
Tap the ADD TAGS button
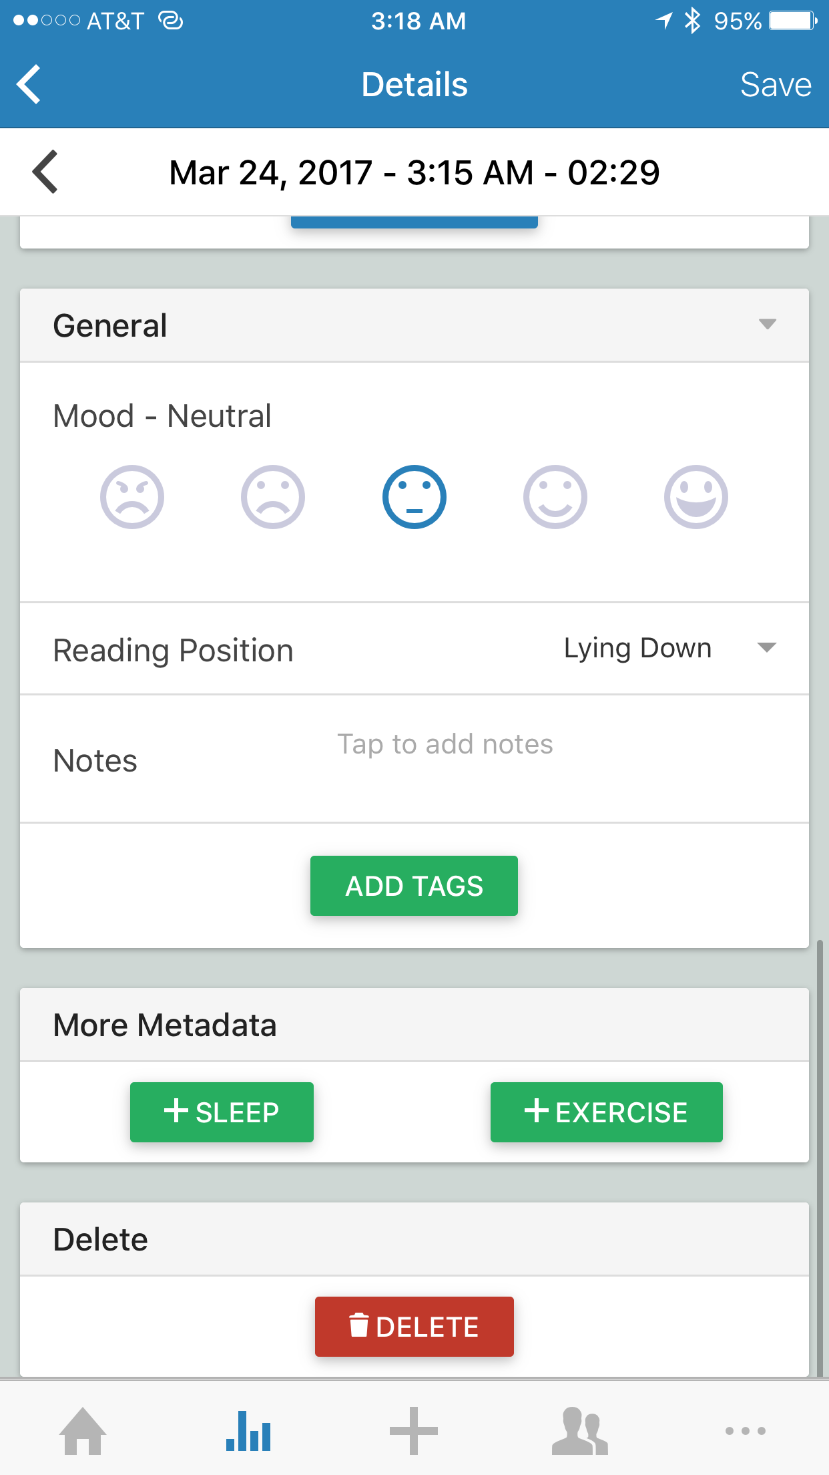click(414, 886)
